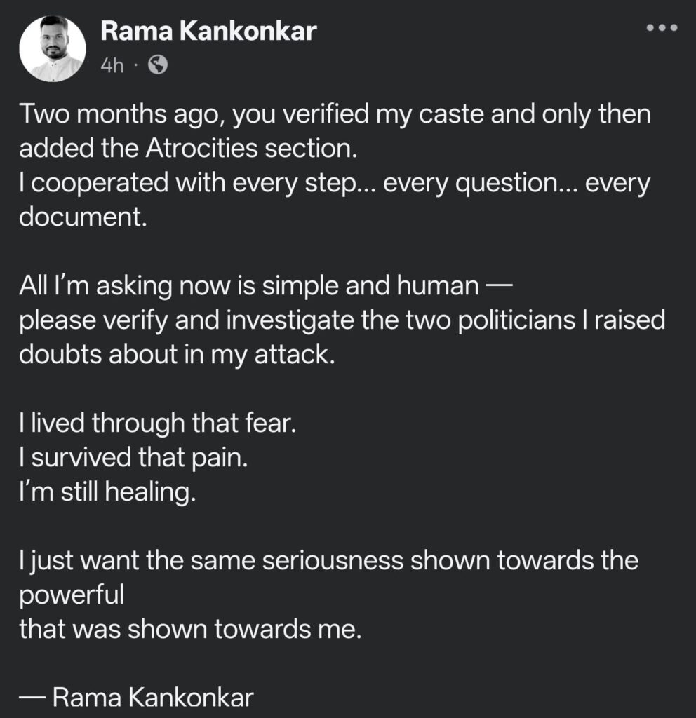The width and height of the screenshot is (696, 718).
Task: Click the line 'I survived that pain.'
Action: point(133,458)
